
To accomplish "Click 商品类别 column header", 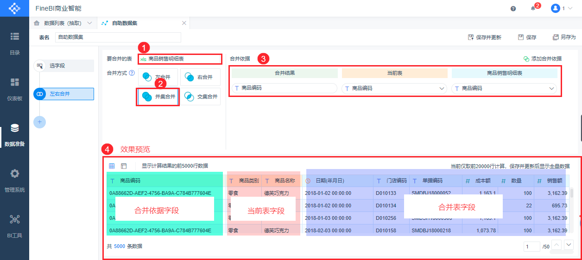I will click(x=244, y=181).
